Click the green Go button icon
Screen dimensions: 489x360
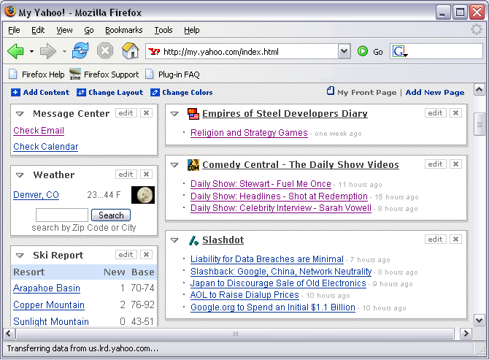point(363,51)
